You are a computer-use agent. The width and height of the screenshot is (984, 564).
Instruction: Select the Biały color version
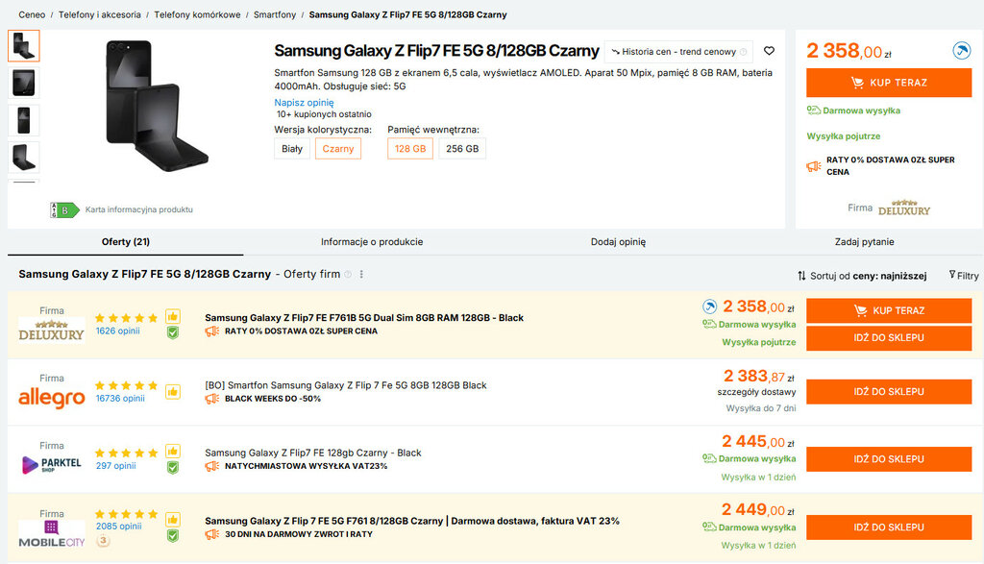click(x=292, y=149)
